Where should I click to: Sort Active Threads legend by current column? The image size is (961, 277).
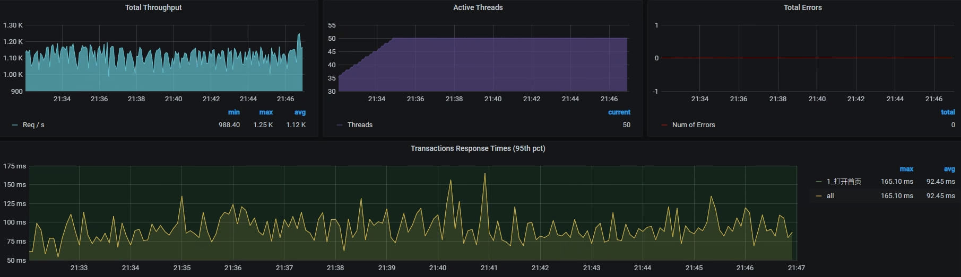tap(619, 112)
